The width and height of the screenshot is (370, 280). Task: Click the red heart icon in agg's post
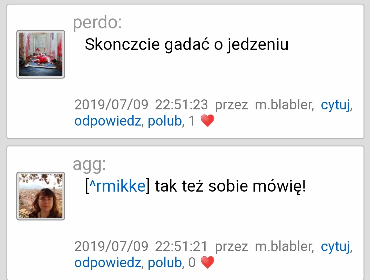(x=207, y=262)
